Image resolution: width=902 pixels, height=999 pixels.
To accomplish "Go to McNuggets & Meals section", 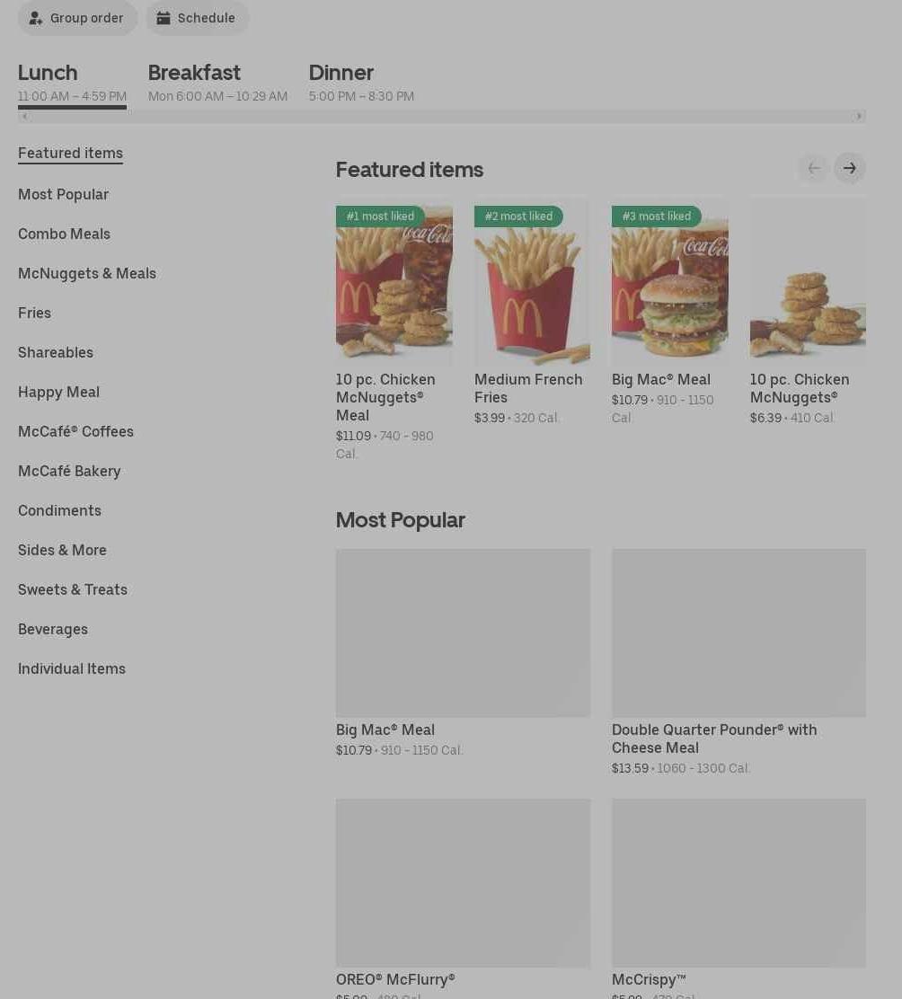I will 87,273.
